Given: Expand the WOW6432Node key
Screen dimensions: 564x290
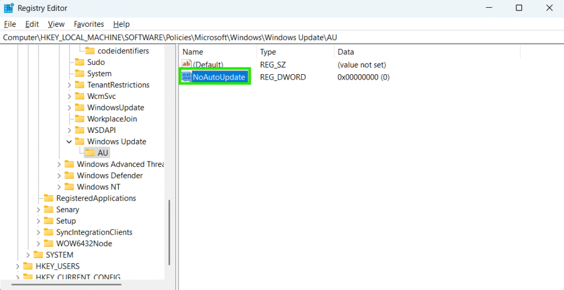Looking at the screenshot, I should point(38,244).
